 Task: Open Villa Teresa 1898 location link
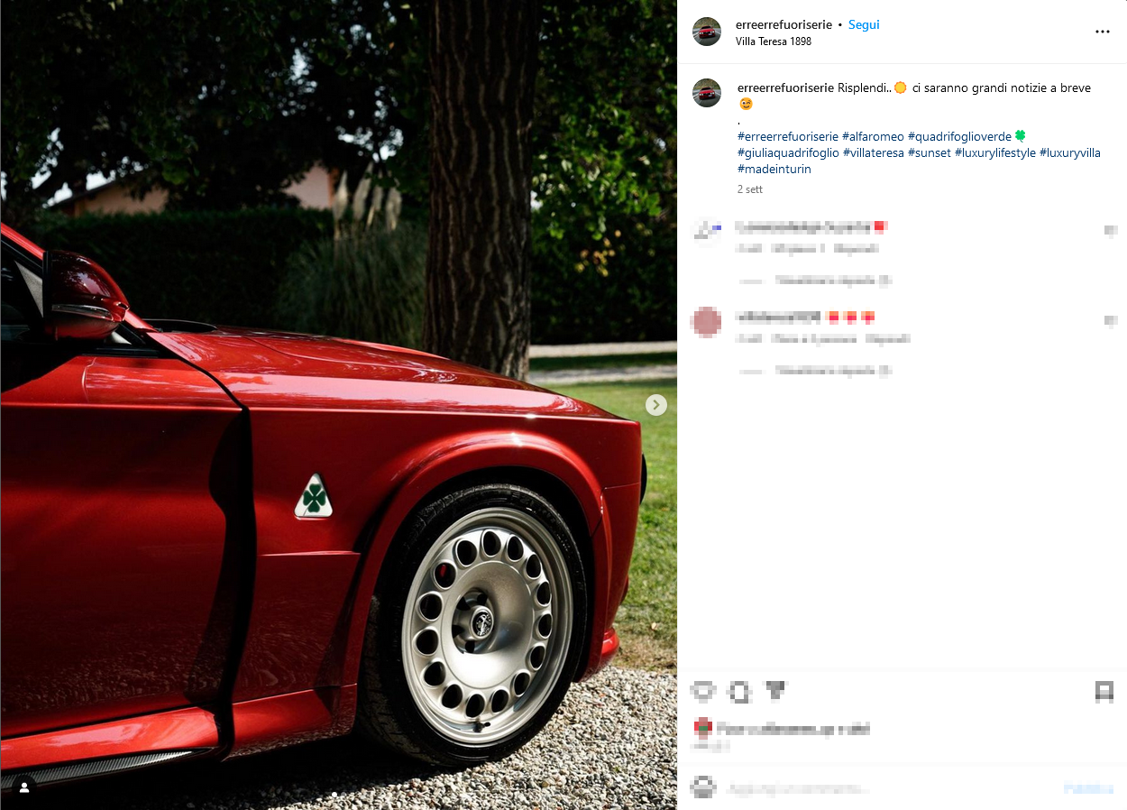774,41
